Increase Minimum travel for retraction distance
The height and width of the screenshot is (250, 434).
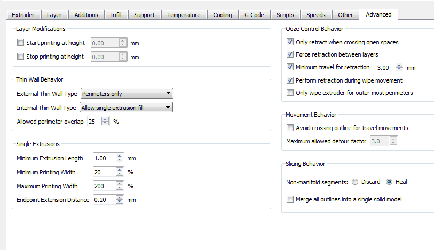coord(399,65)
